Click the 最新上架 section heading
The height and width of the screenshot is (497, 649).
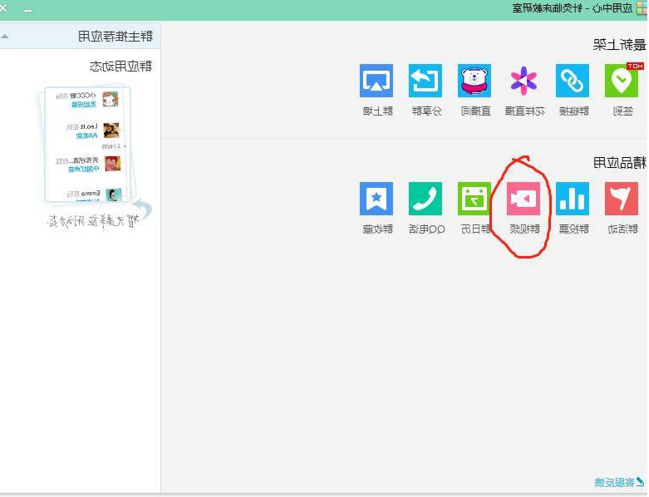click(x=620, y=45)
